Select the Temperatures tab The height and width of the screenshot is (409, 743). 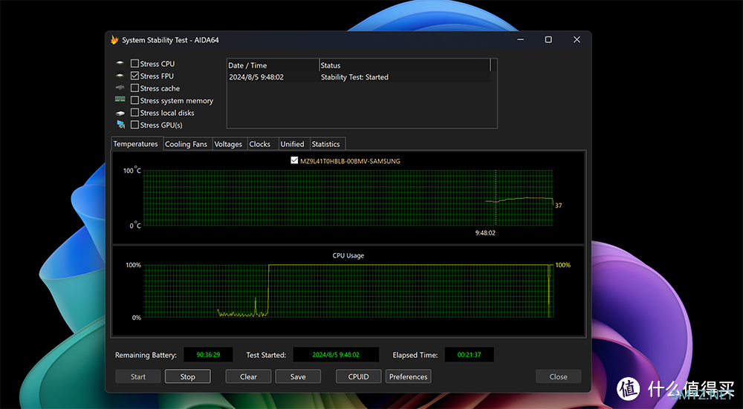pyautogui.click(x=136, y=143)
